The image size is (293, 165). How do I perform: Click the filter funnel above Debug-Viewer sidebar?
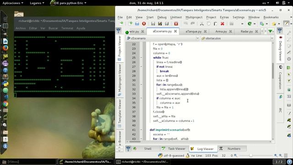(280, 31)
